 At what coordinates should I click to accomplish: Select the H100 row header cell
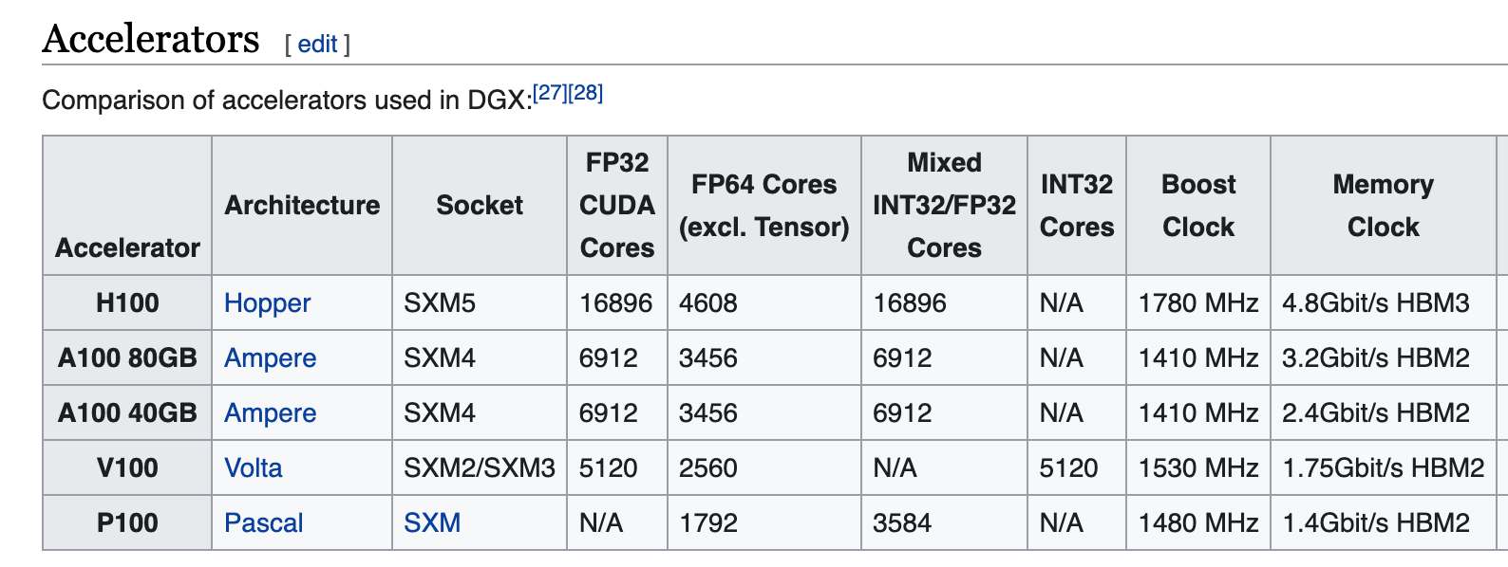pos(127,303)
